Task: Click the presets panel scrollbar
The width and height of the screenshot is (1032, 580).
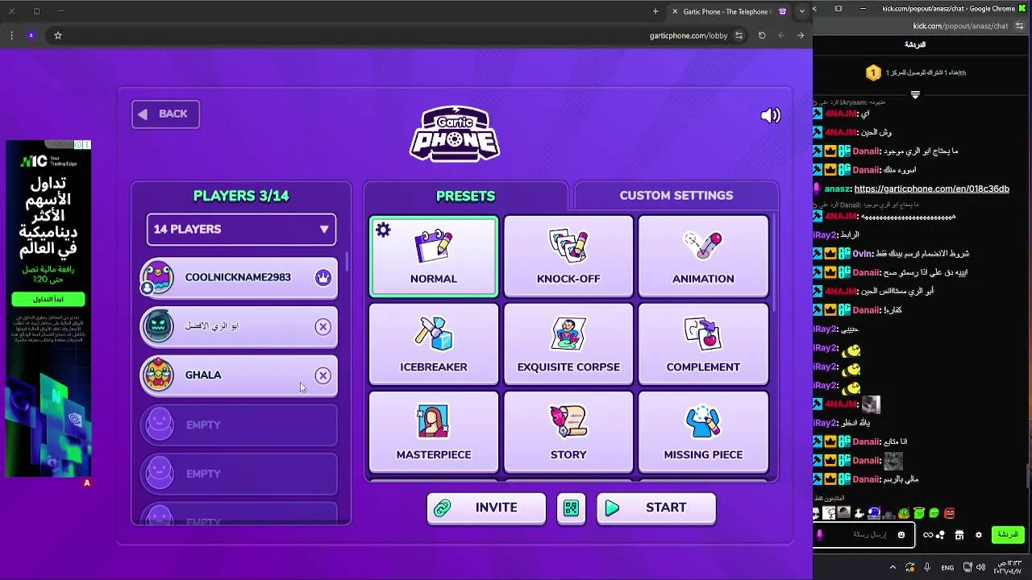Action: pos(774,262)
